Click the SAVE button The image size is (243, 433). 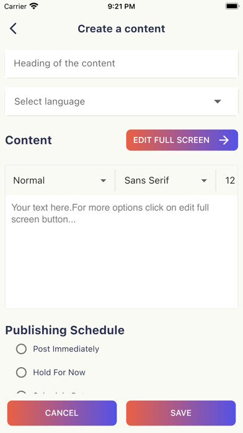pos(181,413)
